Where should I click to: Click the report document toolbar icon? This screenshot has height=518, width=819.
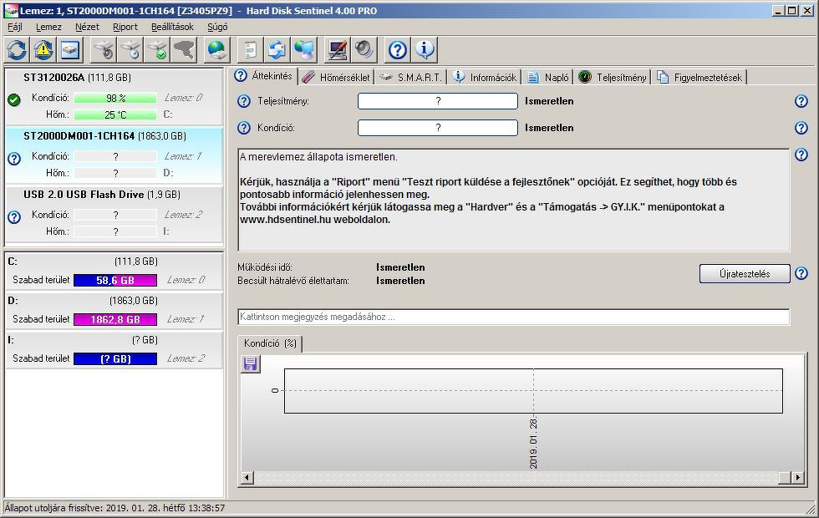[250, 50]
